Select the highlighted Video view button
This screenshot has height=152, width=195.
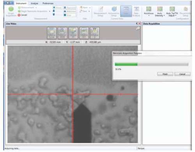click(126, 11)
